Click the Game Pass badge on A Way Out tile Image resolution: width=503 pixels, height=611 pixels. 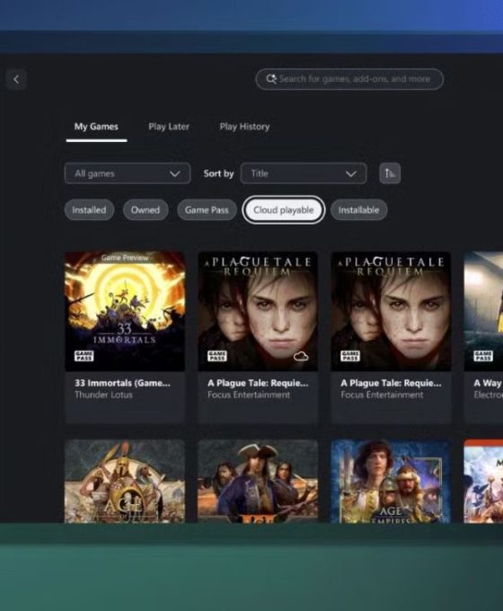click(483, 356)
